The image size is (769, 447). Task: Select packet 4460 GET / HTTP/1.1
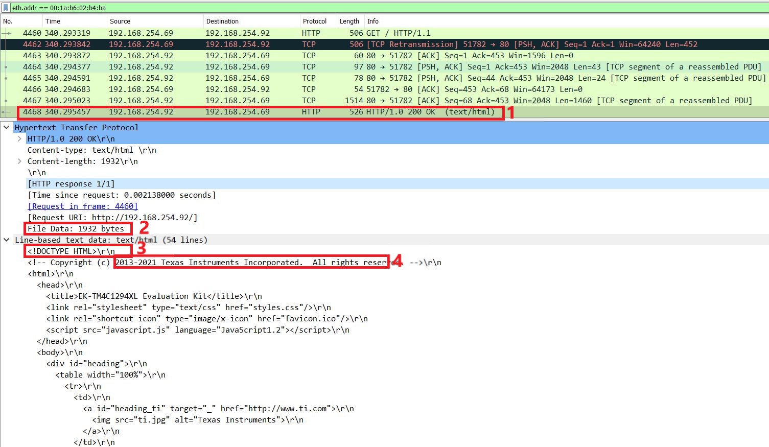pyautogui.click(x=255, y=33)
